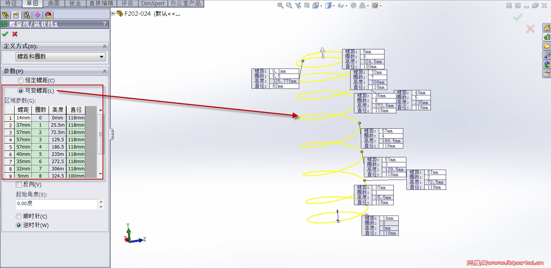Collapse the 定义方式 section
Viewport: 551px width, 268px height.
click(104, 46)
